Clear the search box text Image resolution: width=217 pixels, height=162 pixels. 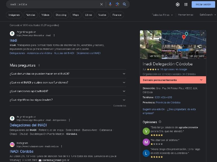(101, 5)
